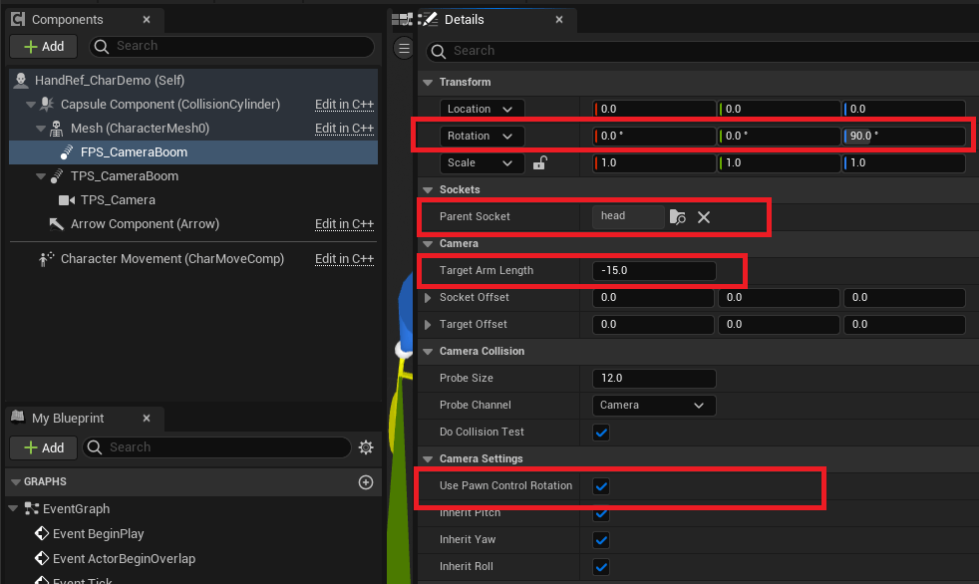Click the Target Arm Length field
This screenshot has height=584, width=979.
(x=653, y=271)
